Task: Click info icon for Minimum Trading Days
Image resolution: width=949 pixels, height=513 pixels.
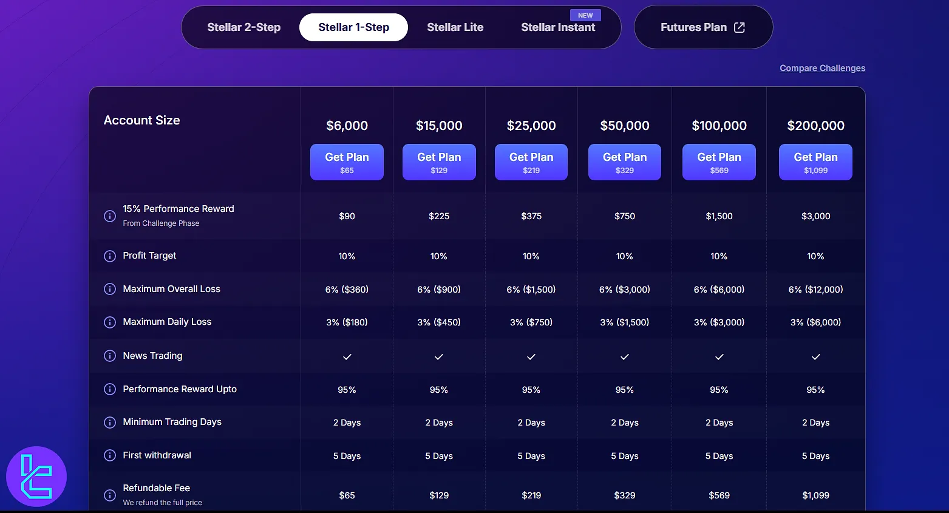Action: coord(110,423)
